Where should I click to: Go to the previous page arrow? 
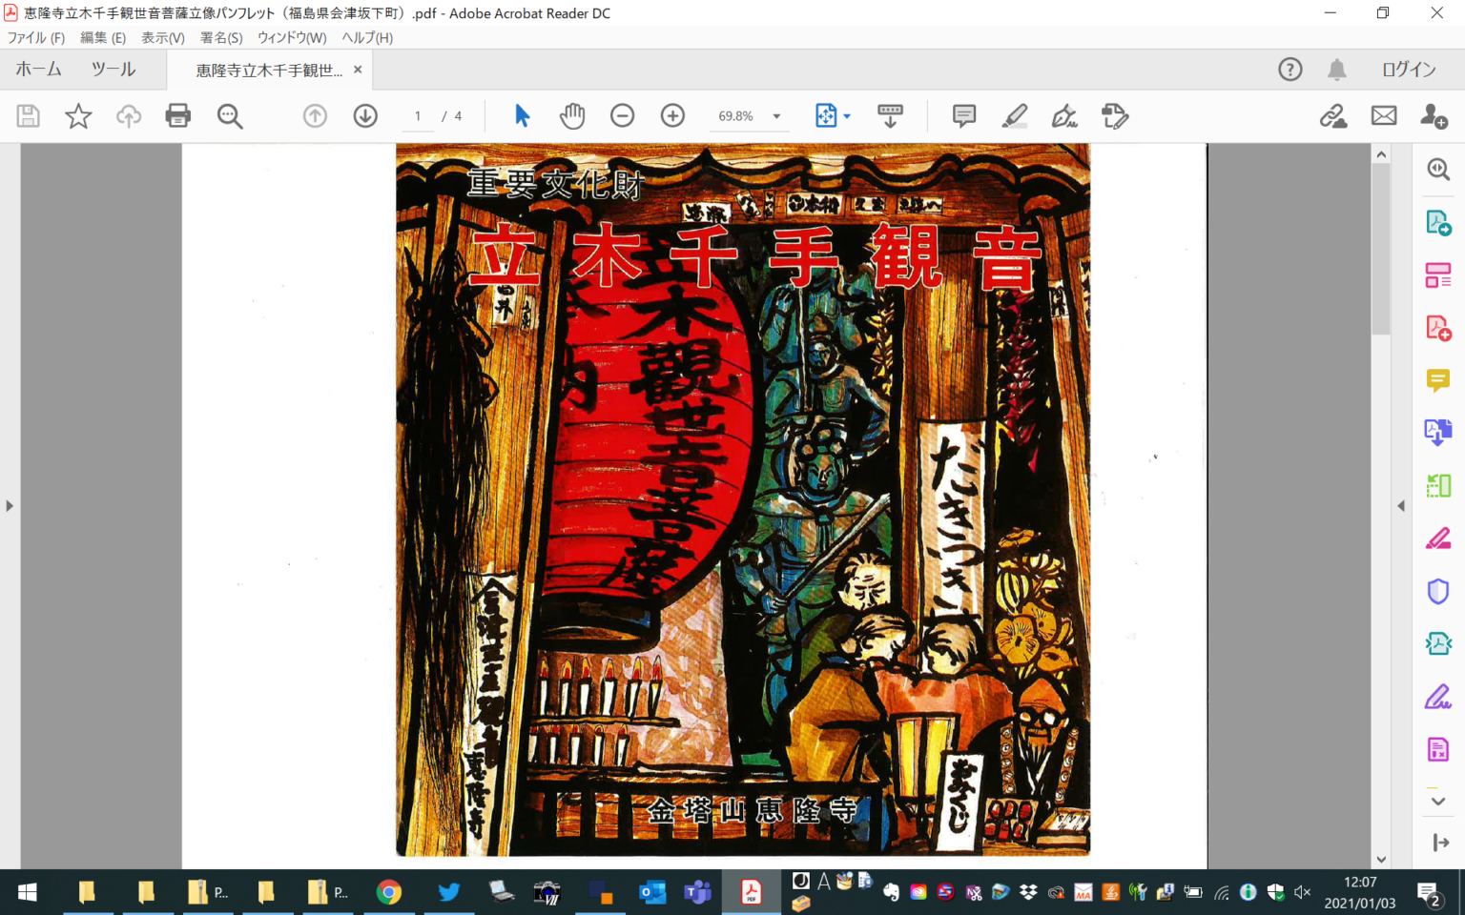pos(315,116)
